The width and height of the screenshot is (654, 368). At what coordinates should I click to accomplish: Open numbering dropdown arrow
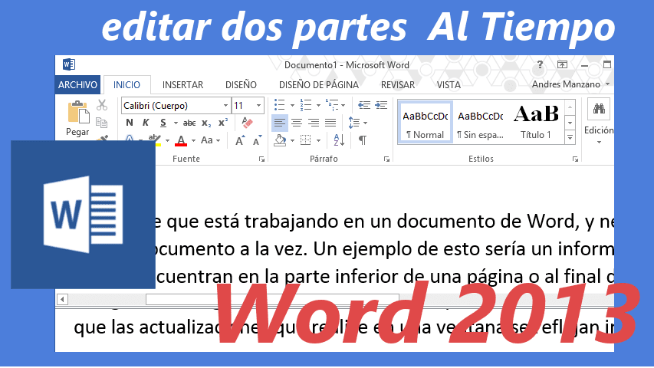318,106
